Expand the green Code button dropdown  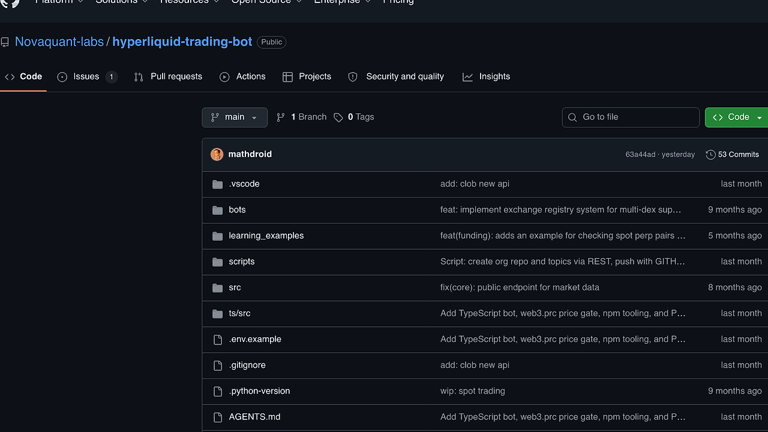coord(760,118)
